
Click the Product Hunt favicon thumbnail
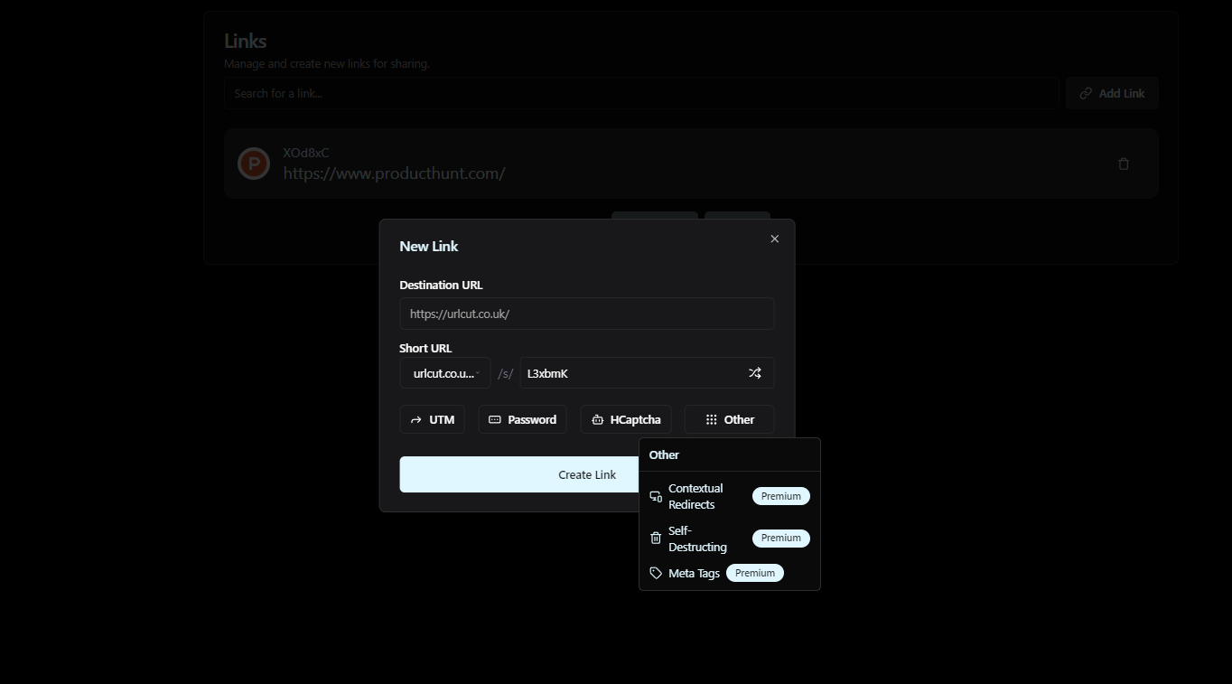pos(254,164)
